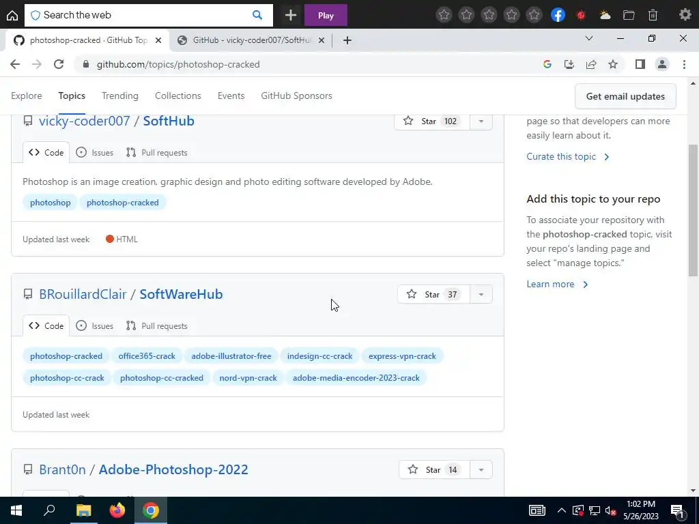Open the Curate this topic link

point(567,156)
